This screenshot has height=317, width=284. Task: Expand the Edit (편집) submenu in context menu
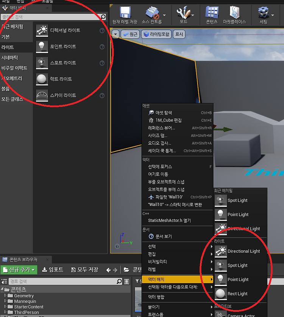pyautogui.click(x=178, y=254)
